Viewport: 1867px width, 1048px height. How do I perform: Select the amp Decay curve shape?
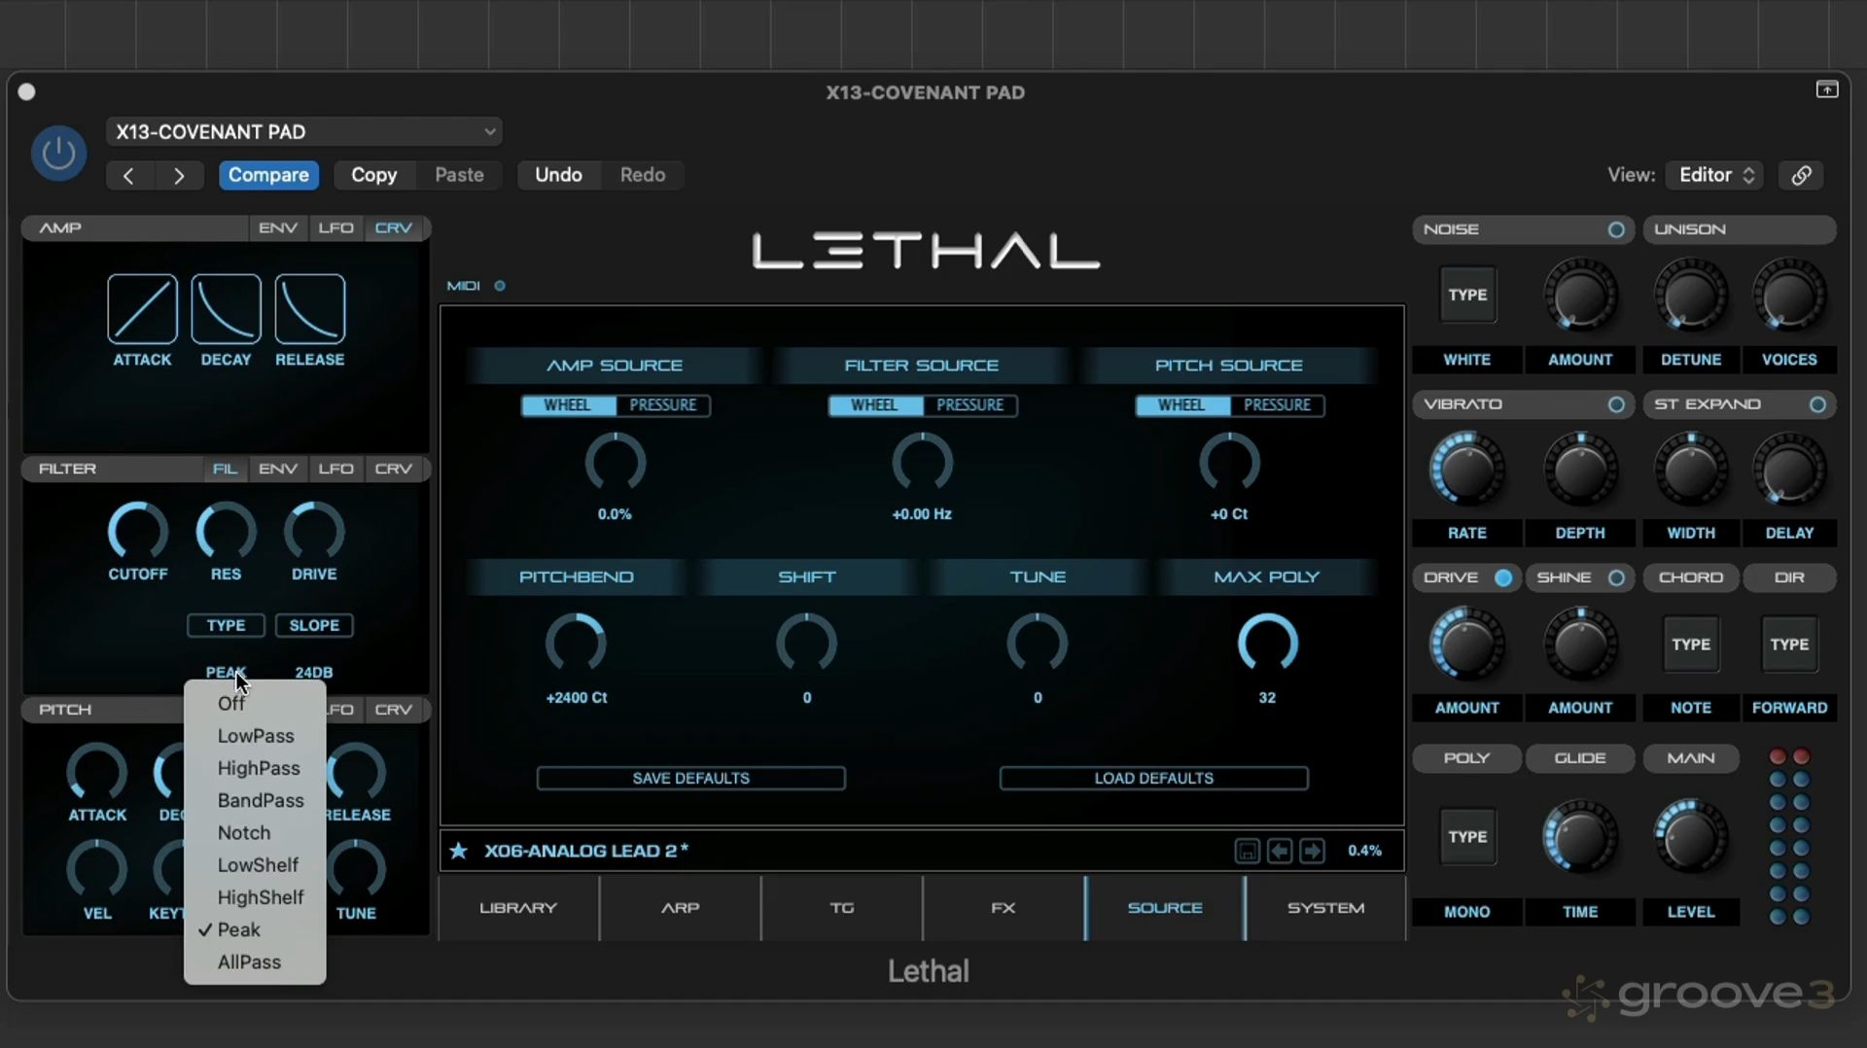(x=226, y=309)
